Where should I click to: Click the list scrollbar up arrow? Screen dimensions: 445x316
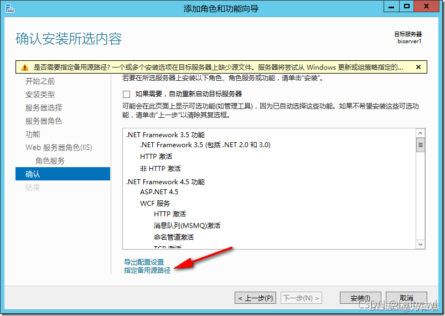coord(420,133)
